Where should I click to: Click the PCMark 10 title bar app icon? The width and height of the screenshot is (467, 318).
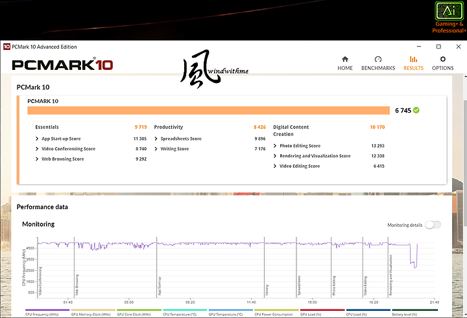(6, 47)
